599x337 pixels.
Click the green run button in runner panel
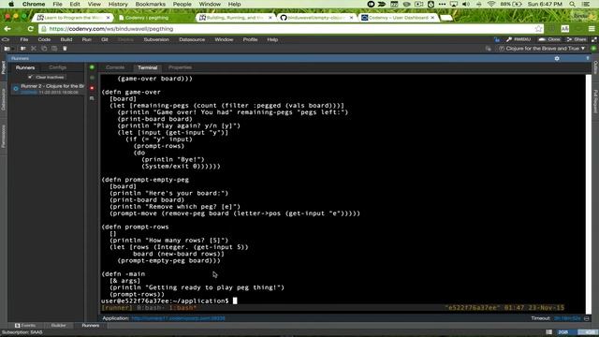tap(92, 67)
